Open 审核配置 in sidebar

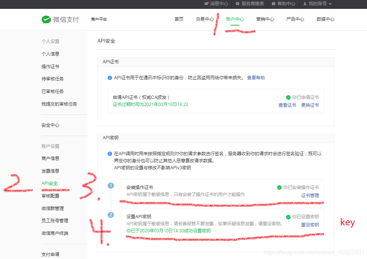click(50, 196)
